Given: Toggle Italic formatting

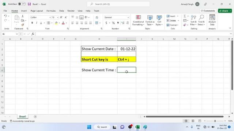Looking at the screenshot, I should (x=37, y=23).
